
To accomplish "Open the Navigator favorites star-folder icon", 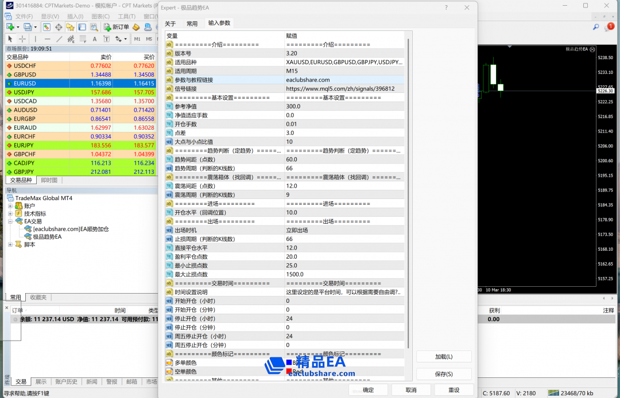I will tap(70, 27).
